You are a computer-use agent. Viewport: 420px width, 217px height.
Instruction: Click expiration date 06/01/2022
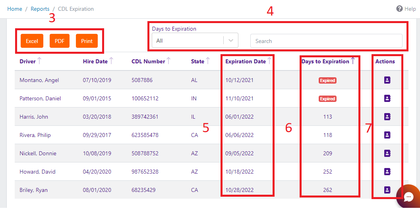click(x=240, y=117)
